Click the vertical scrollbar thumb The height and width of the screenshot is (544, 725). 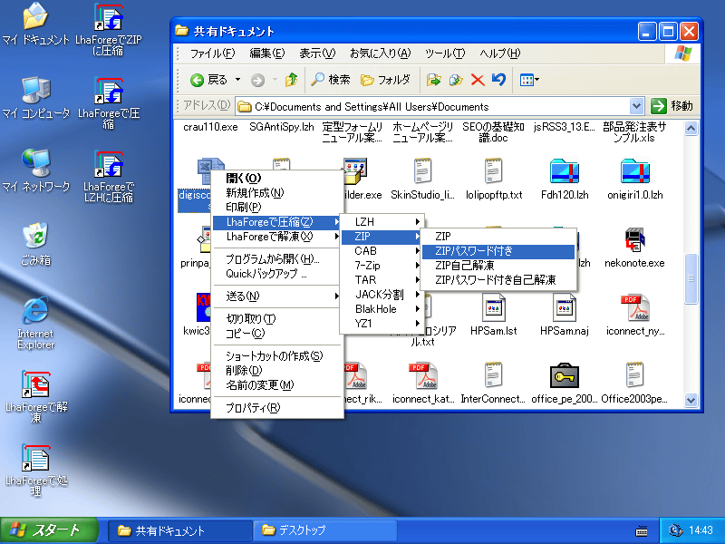(x=691, y=278)
